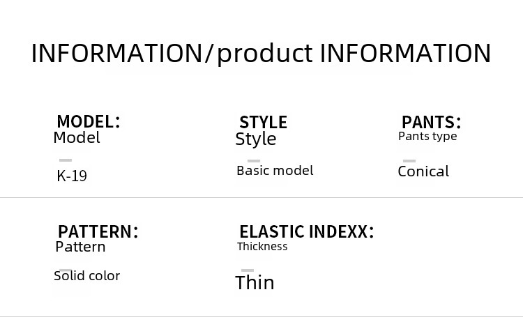The height and width of the screenshot is (322, 523).
Task: Click the product INFORMATION title heading
Action: [x=261, y=54]
